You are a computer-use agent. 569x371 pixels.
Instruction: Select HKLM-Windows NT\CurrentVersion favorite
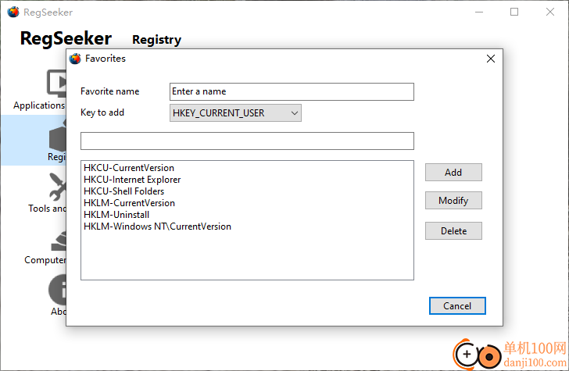pos(158,227)
